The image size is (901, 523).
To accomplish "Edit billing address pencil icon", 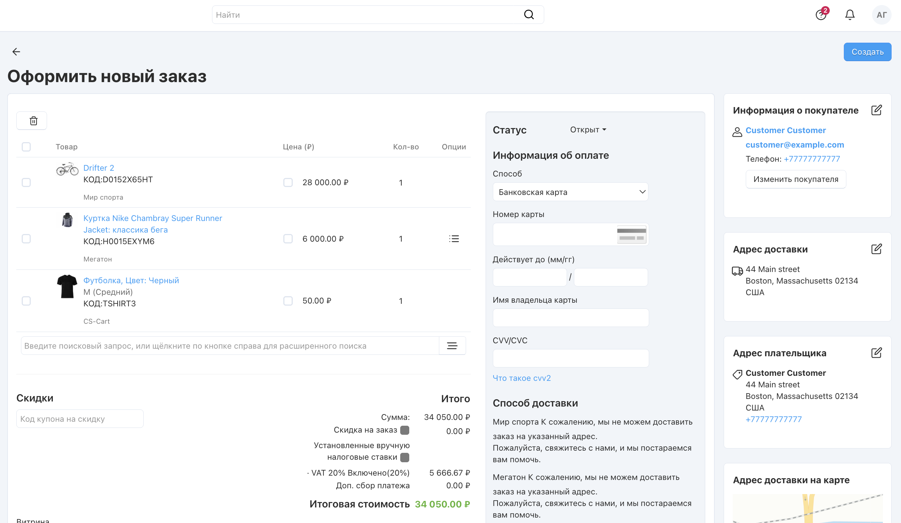I will pyautogui.click(x=876, y=353).
